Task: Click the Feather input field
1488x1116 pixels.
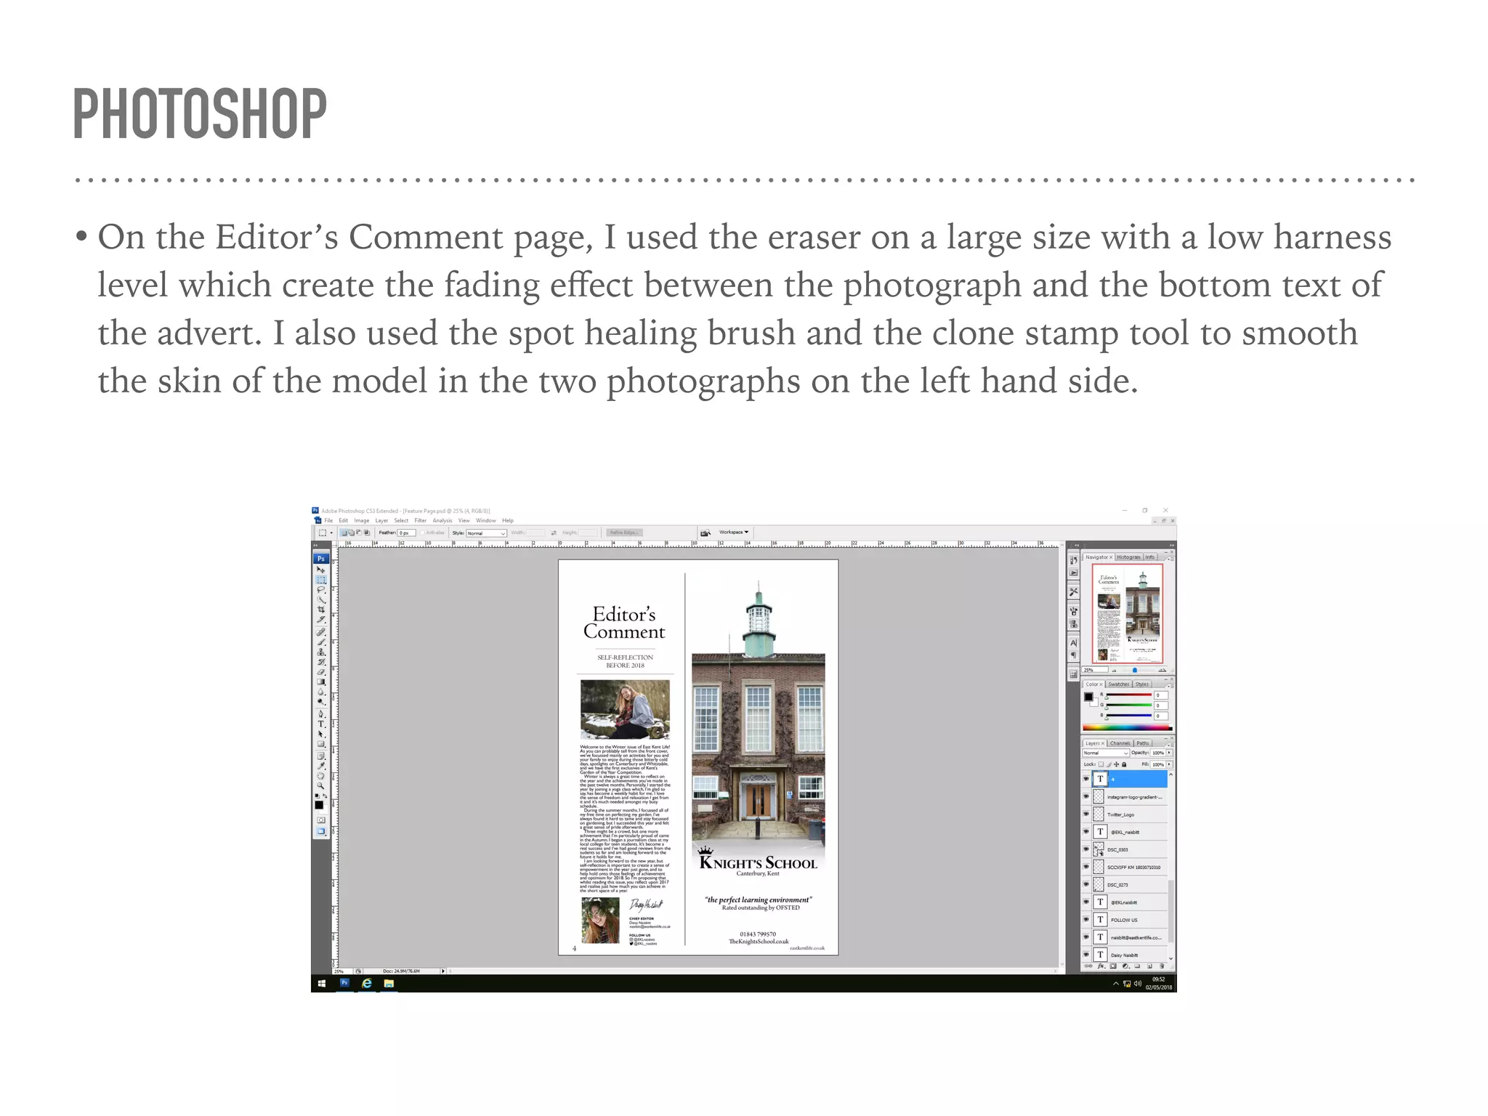Action: [407, 533]
